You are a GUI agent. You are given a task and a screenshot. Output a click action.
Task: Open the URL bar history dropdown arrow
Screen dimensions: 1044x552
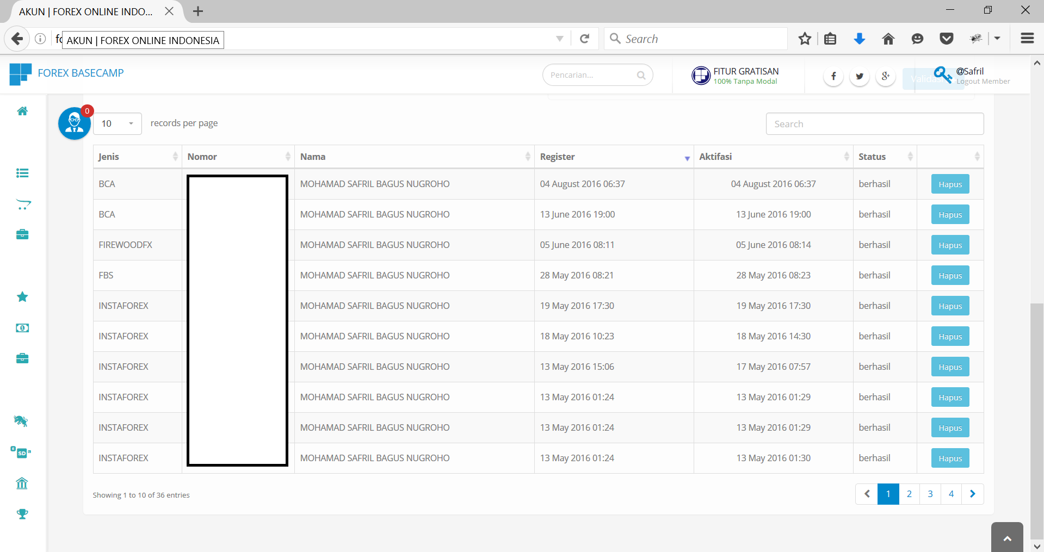[559, 39]
